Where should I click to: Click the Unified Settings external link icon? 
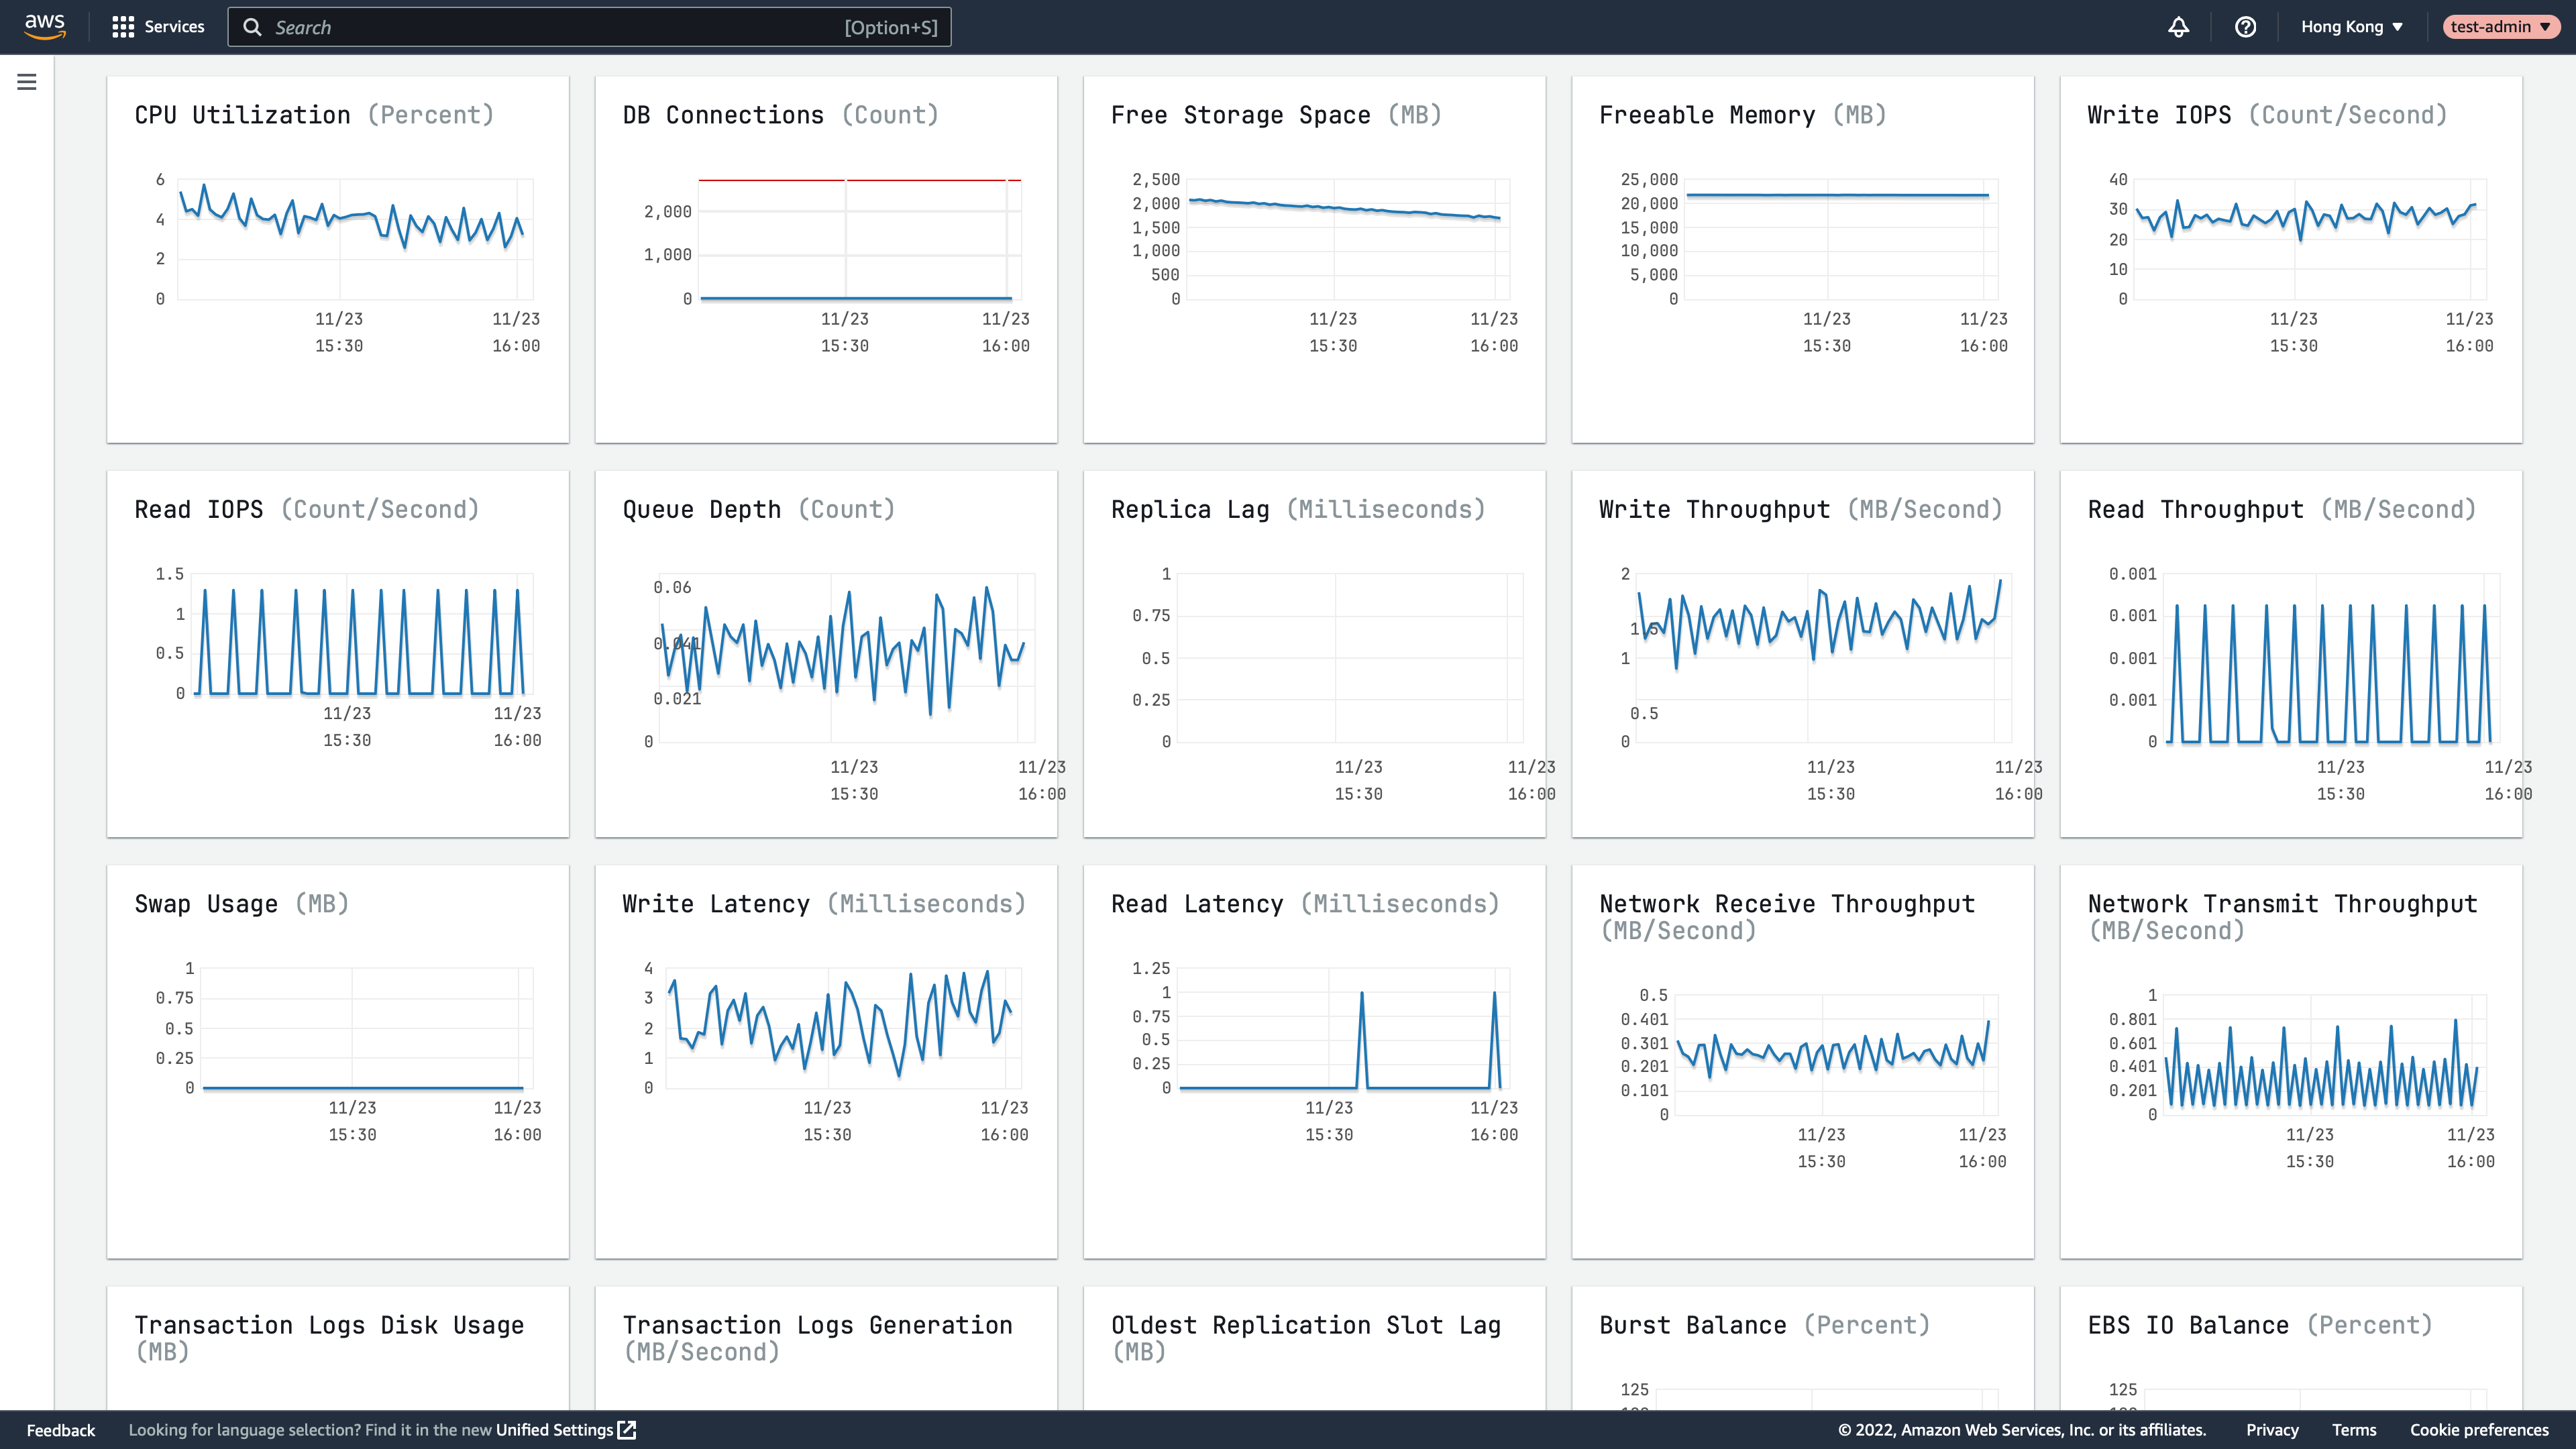point(627,1430)
